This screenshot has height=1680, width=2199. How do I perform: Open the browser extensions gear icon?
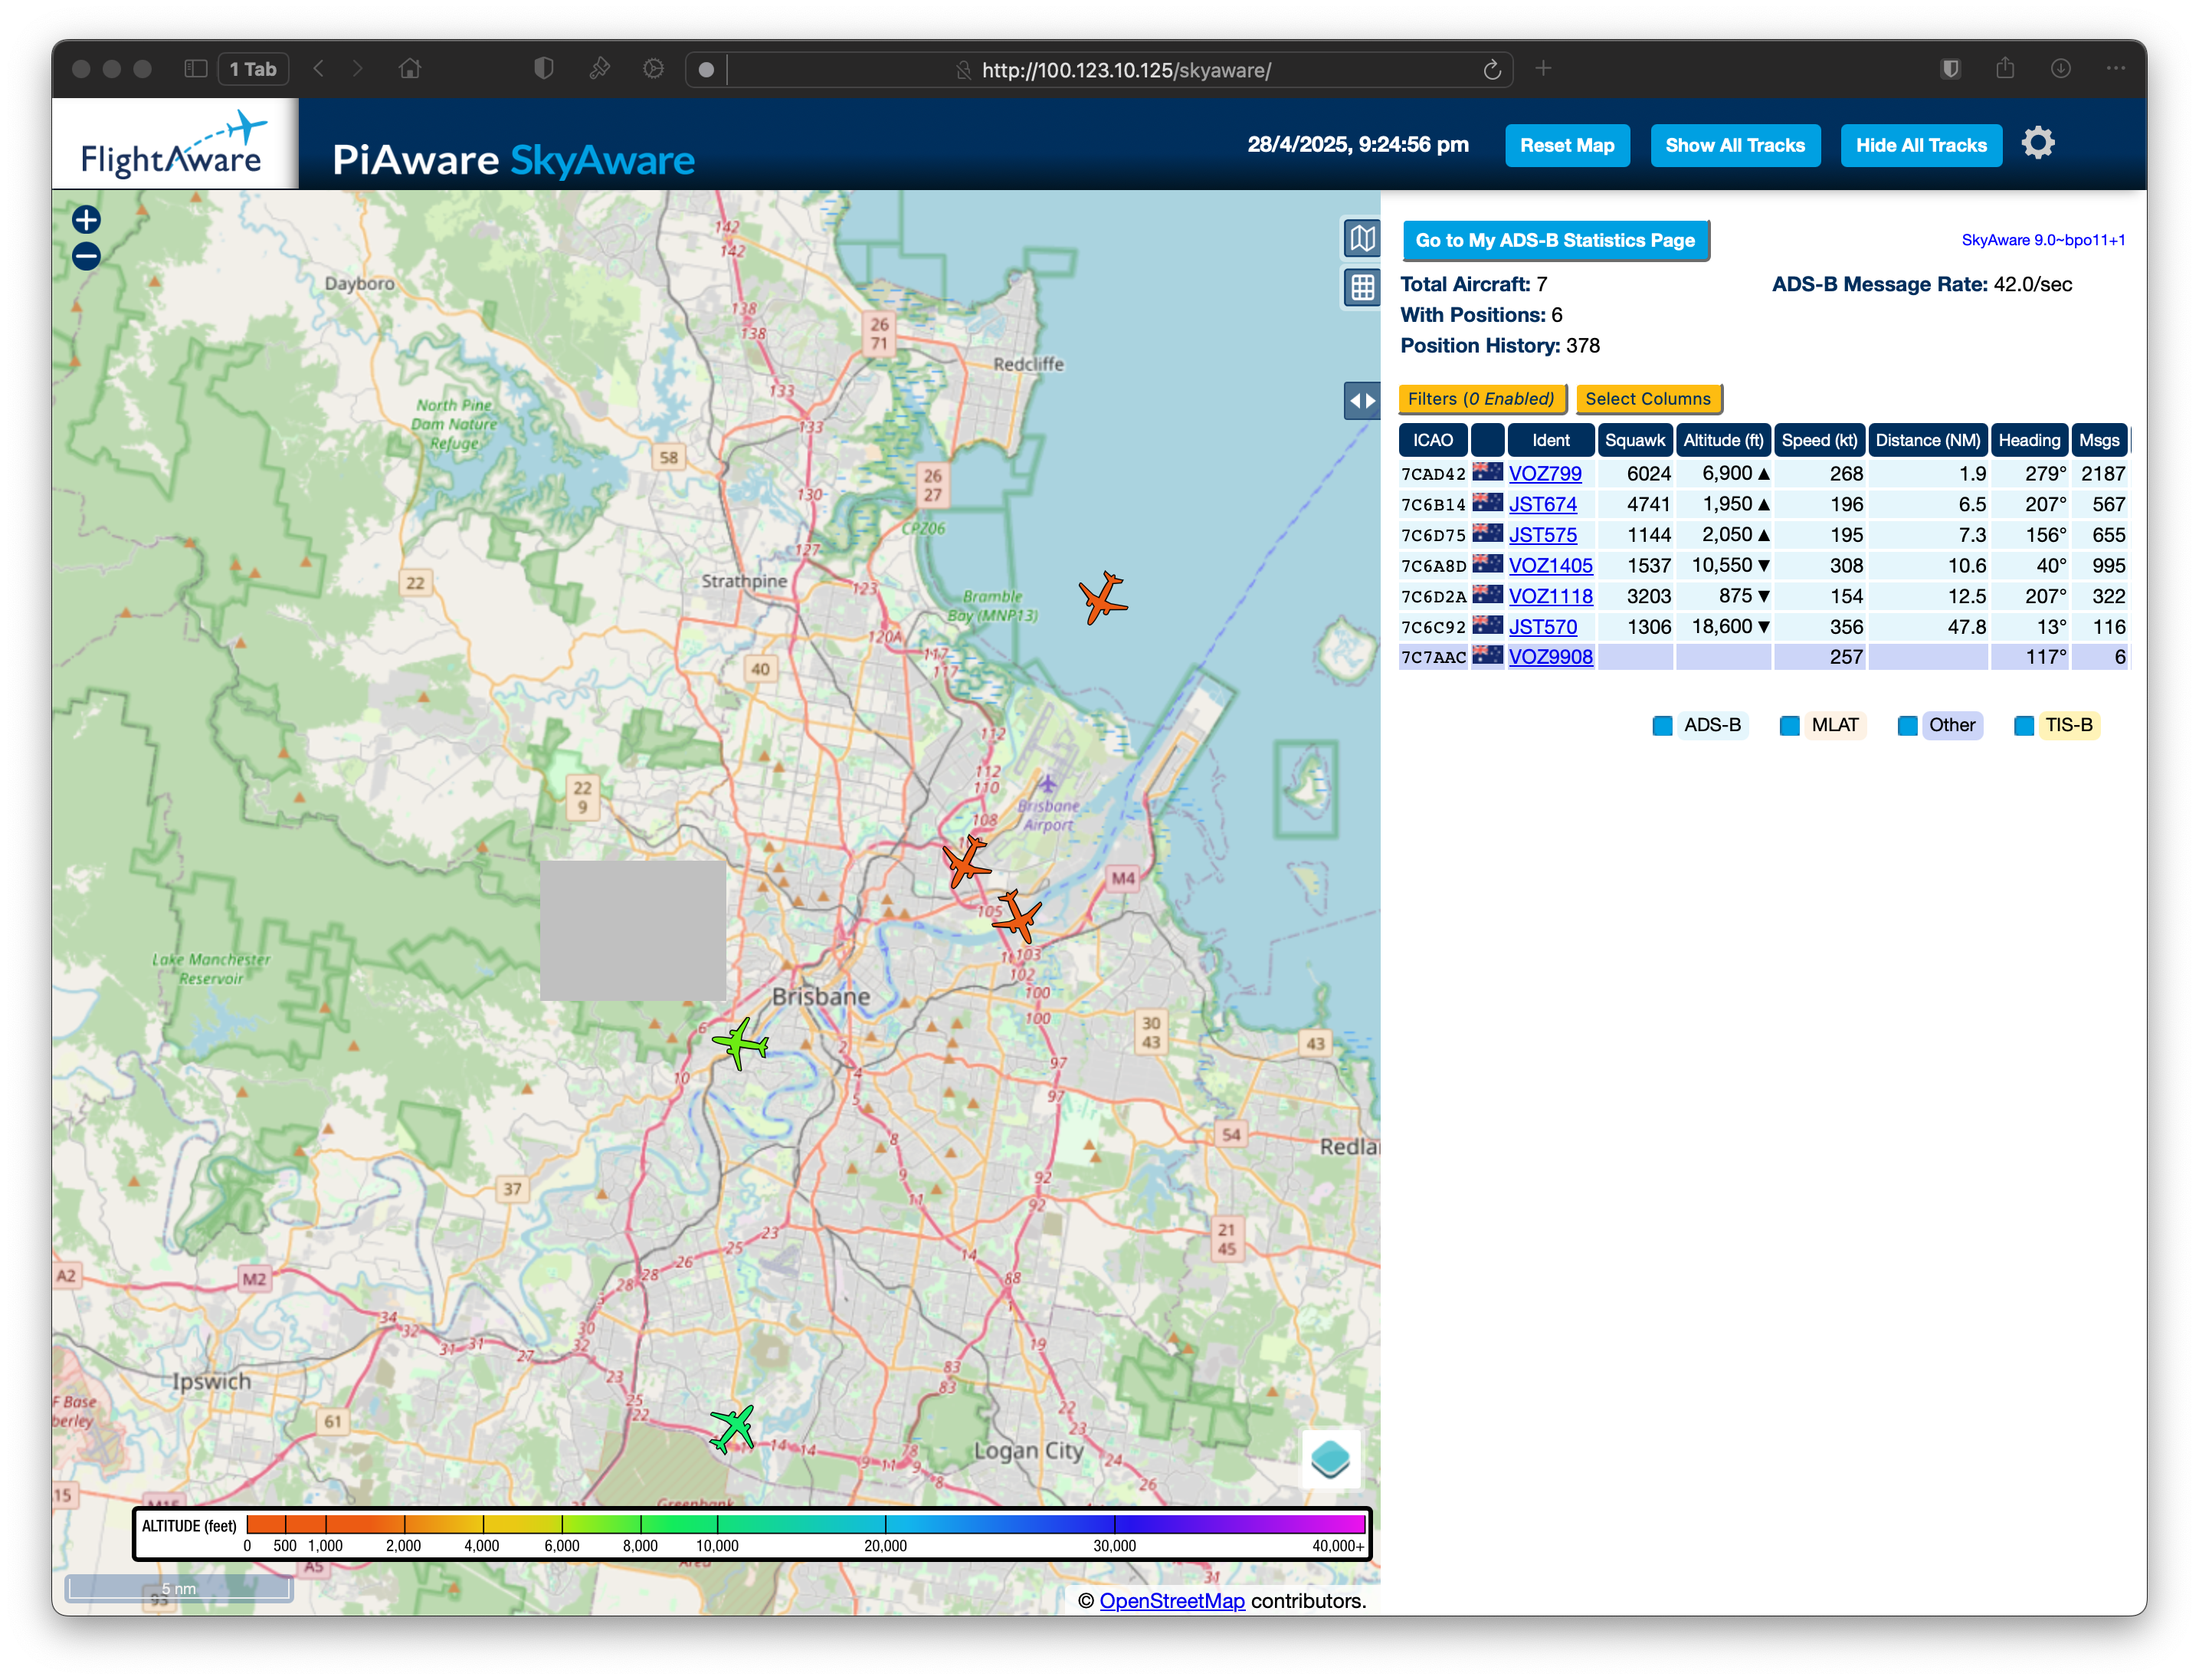pos(653,68)
